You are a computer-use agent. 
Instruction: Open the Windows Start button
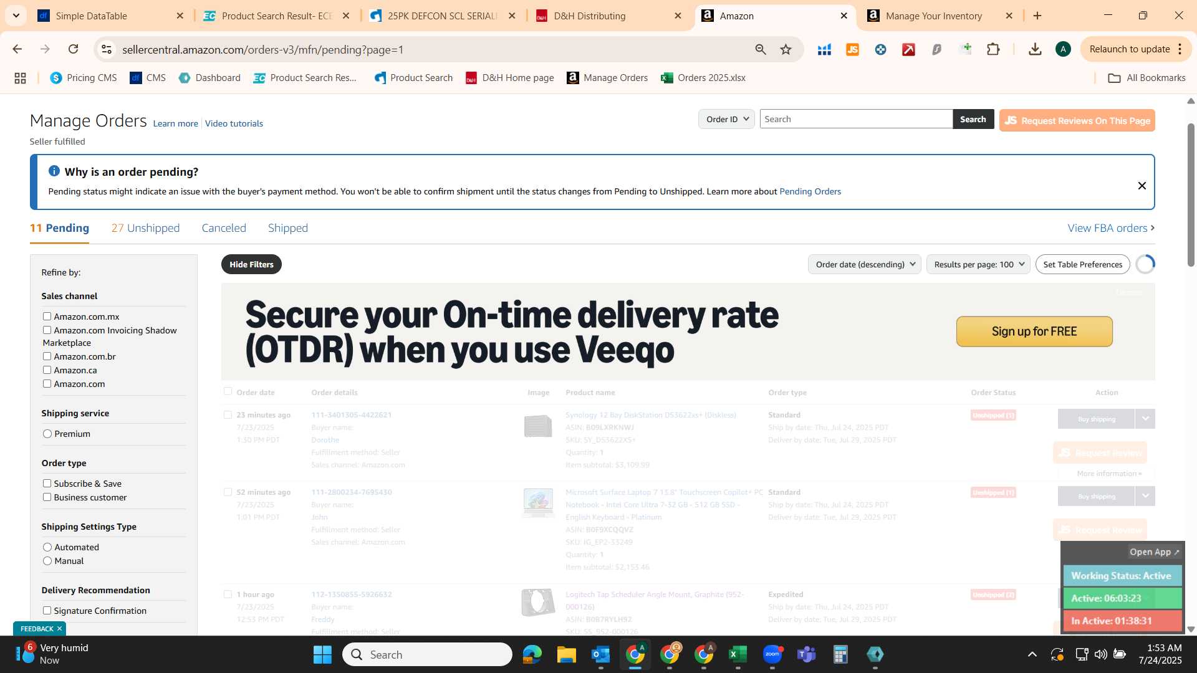[x=322, y=654]
